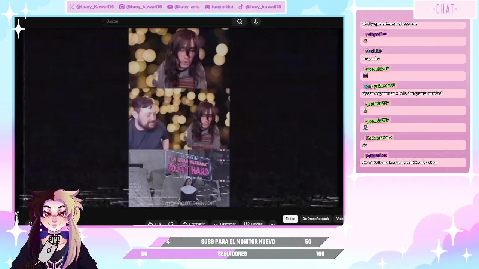Like the video with 11 k likes
This screenshot has width=479, height=269.
coord(154,224)
